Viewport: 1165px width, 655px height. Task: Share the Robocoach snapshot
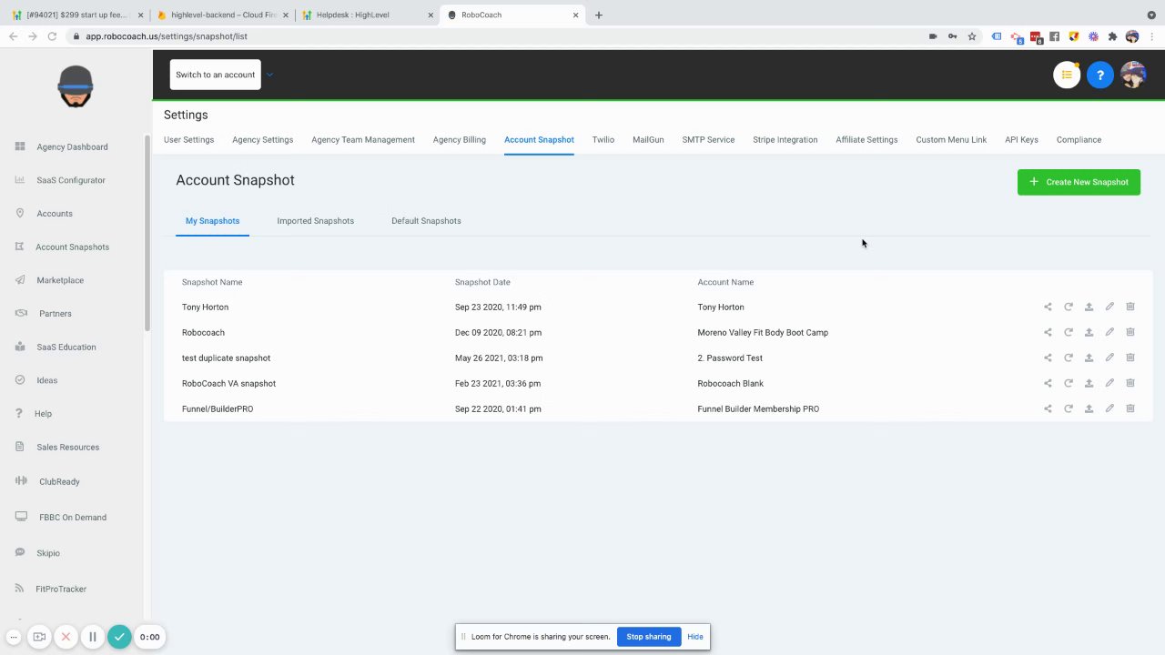point(1048,332)
